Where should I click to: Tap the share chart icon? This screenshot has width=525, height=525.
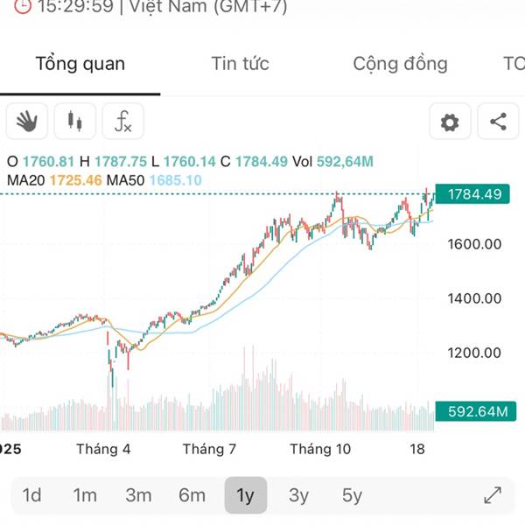click(498, 122)
